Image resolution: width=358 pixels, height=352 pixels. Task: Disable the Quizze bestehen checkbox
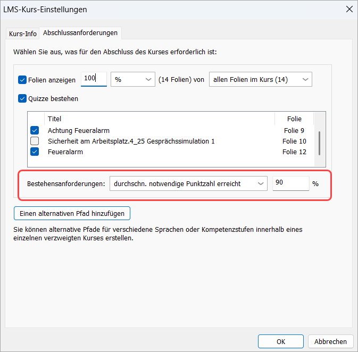pos(22,98)
